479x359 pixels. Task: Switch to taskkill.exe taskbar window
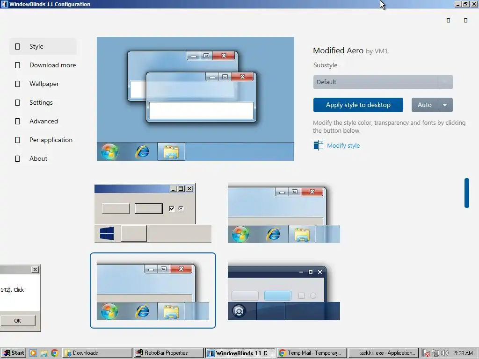tap(384, 353)
